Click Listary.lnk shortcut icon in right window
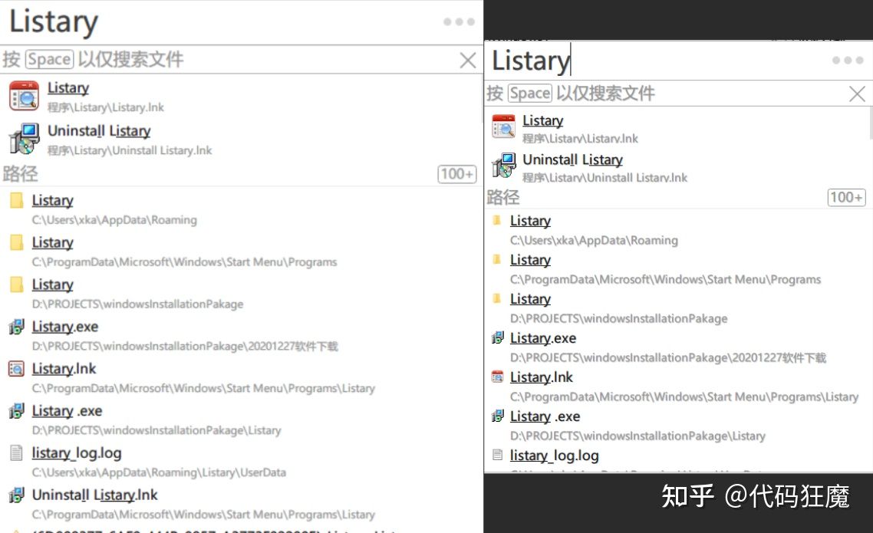 pyautogui.click(x=497, y=377)
